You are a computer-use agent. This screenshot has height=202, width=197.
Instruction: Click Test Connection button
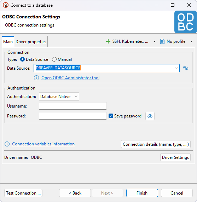pyautogui.click(x=23, y=193)
